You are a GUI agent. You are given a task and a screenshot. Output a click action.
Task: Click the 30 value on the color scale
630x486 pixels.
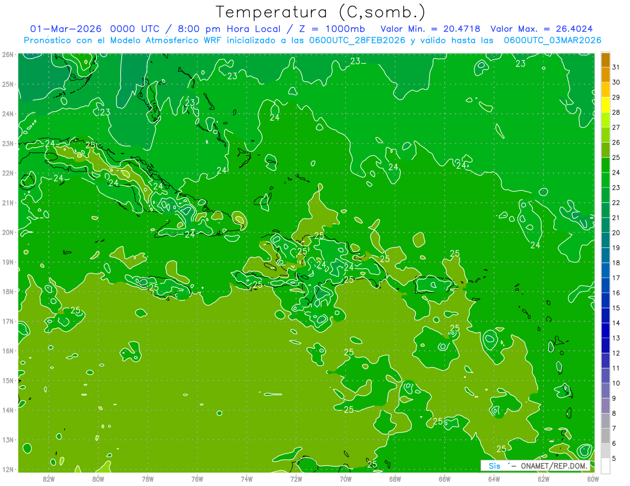[616, 82]
